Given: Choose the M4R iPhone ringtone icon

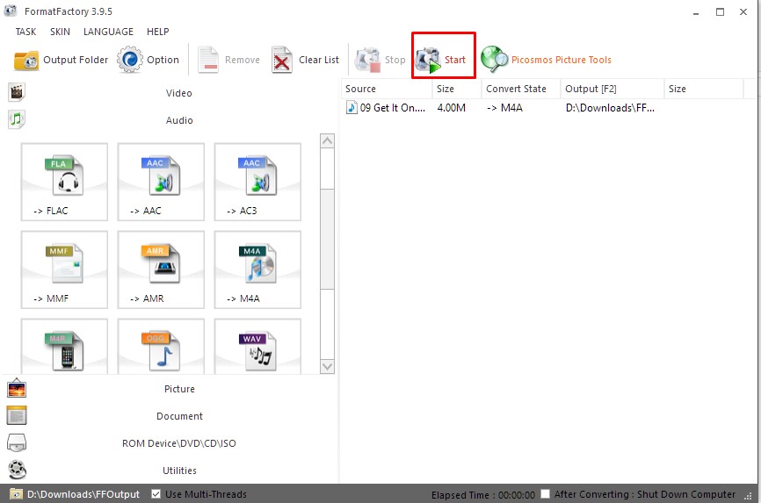Looking at the screenshot, I should 64,347.
